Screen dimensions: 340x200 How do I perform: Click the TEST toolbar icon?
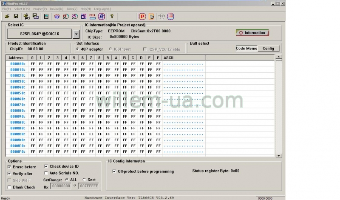(x=161, y=17)
